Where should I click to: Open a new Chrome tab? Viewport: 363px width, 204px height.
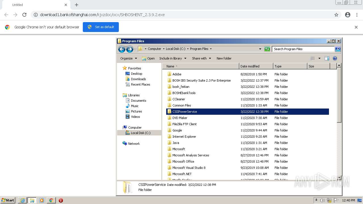tap(77, 5)
